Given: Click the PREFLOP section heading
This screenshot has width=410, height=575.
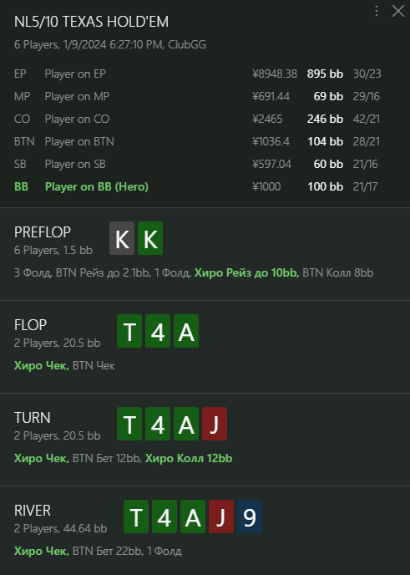Looking at the screenshot, I should click(x=43, y=232).
